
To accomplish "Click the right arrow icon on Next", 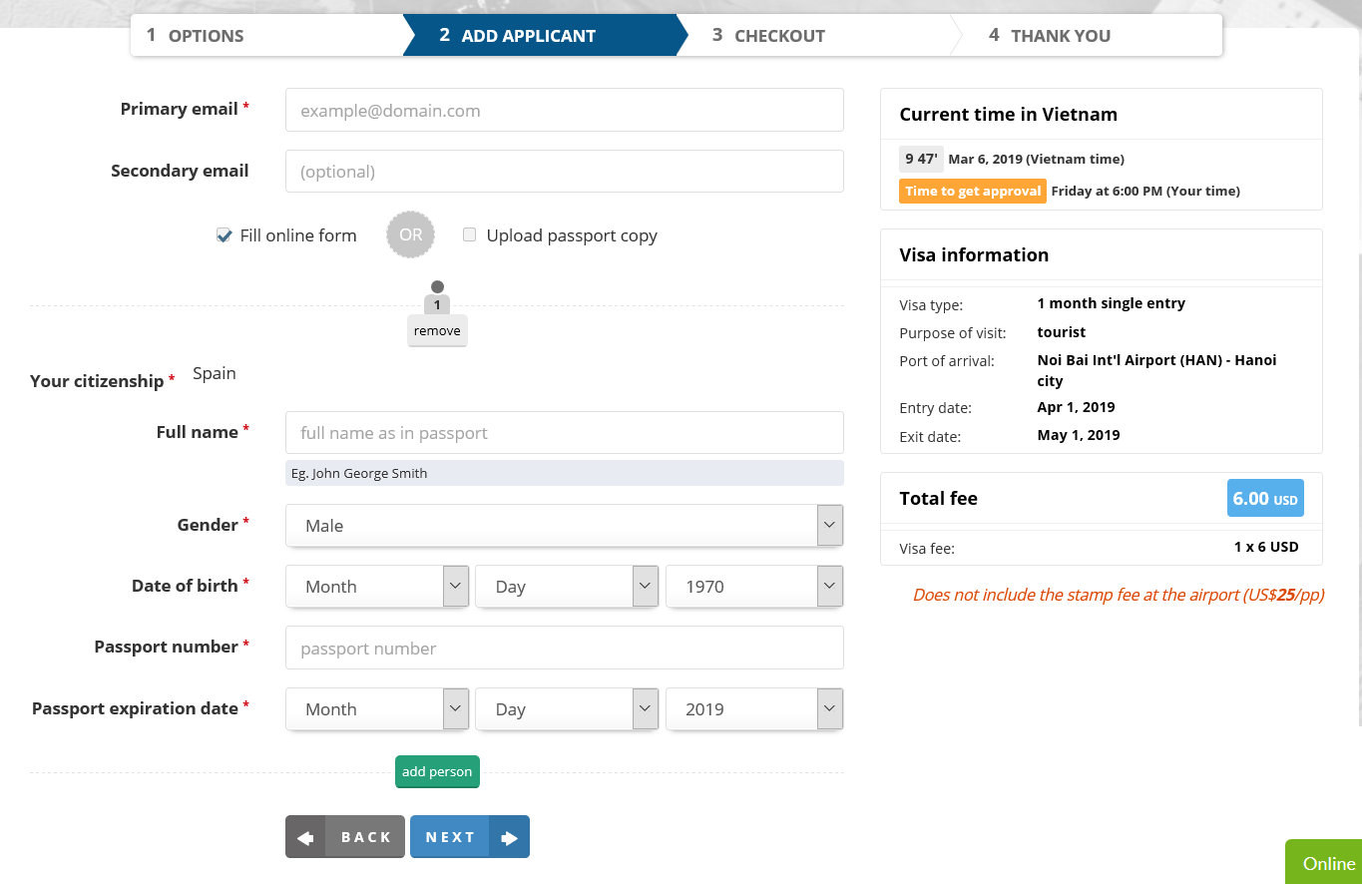I will tap(510, 838).
